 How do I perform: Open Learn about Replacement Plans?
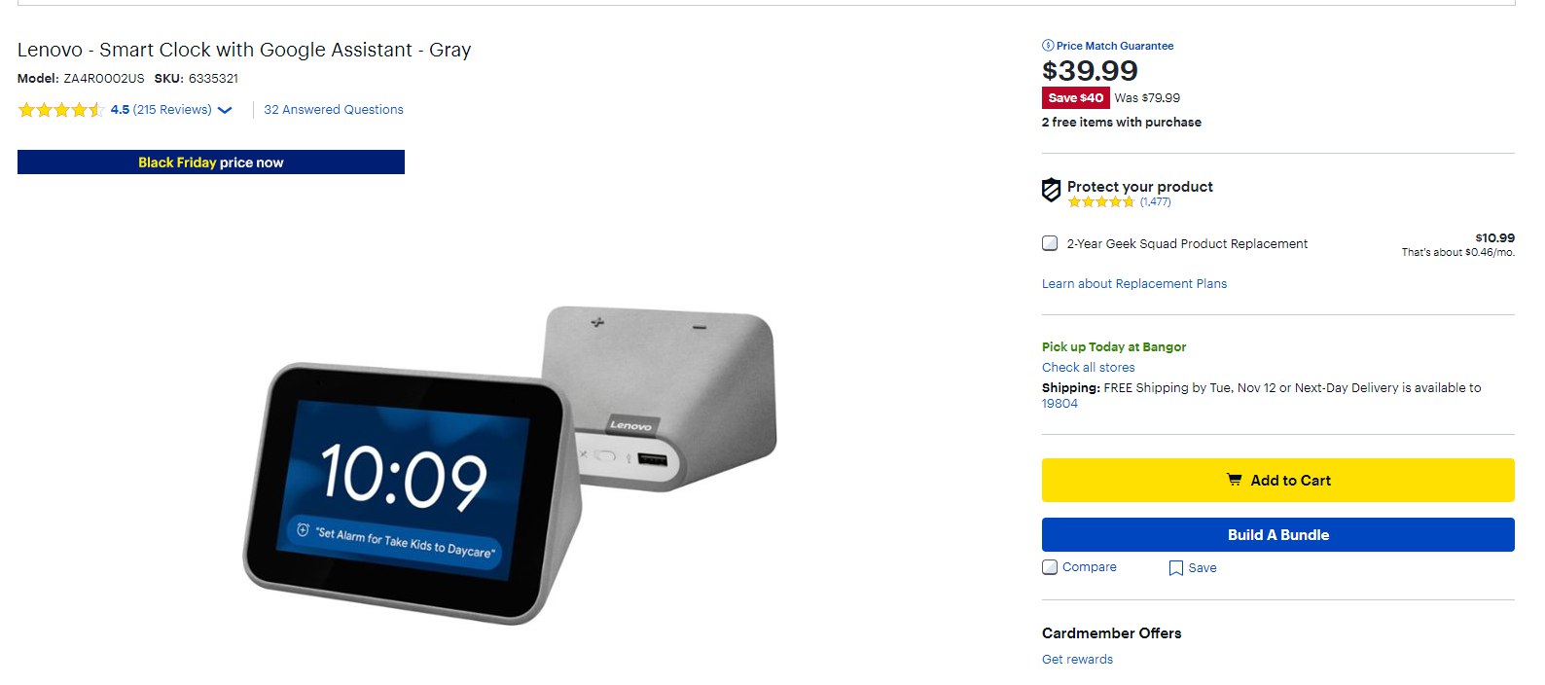1134,284
